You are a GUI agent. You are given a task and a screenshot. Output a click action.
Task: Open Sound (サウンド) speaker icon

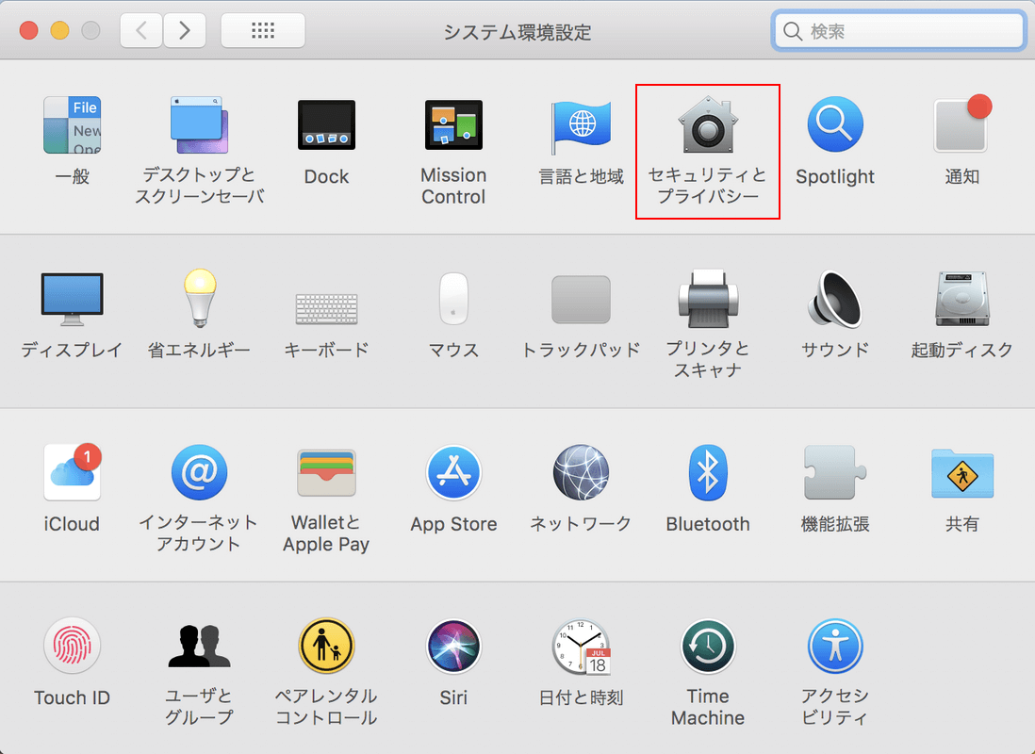coord(834,299)
